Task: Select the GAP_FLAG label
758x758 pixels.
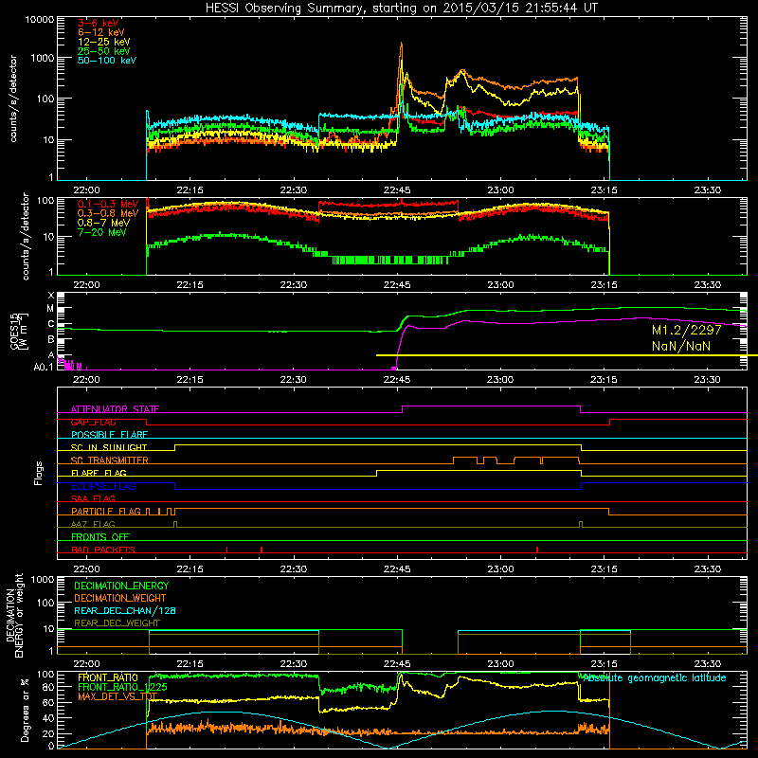Action: [93, 422]
